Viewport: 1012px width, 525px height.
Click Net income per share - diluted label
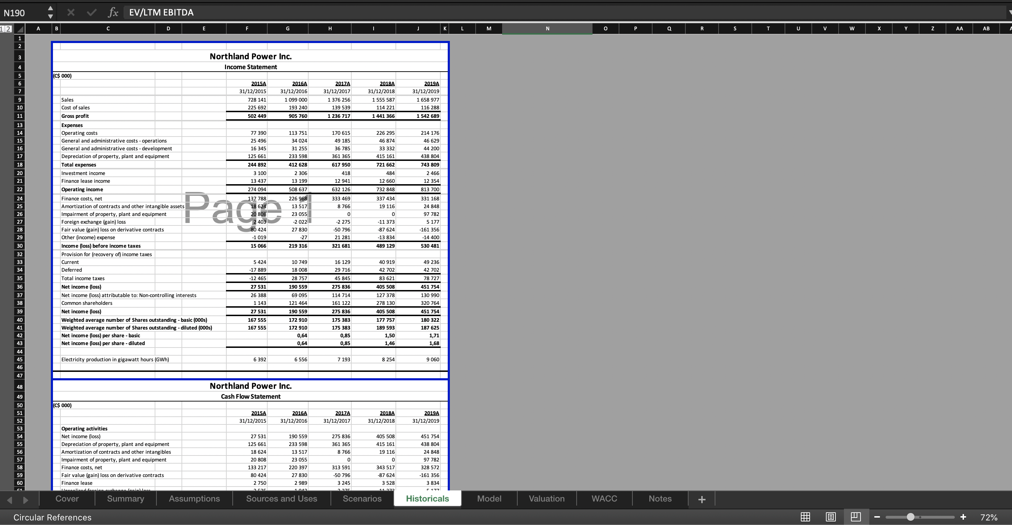click(x=103, y=343)
